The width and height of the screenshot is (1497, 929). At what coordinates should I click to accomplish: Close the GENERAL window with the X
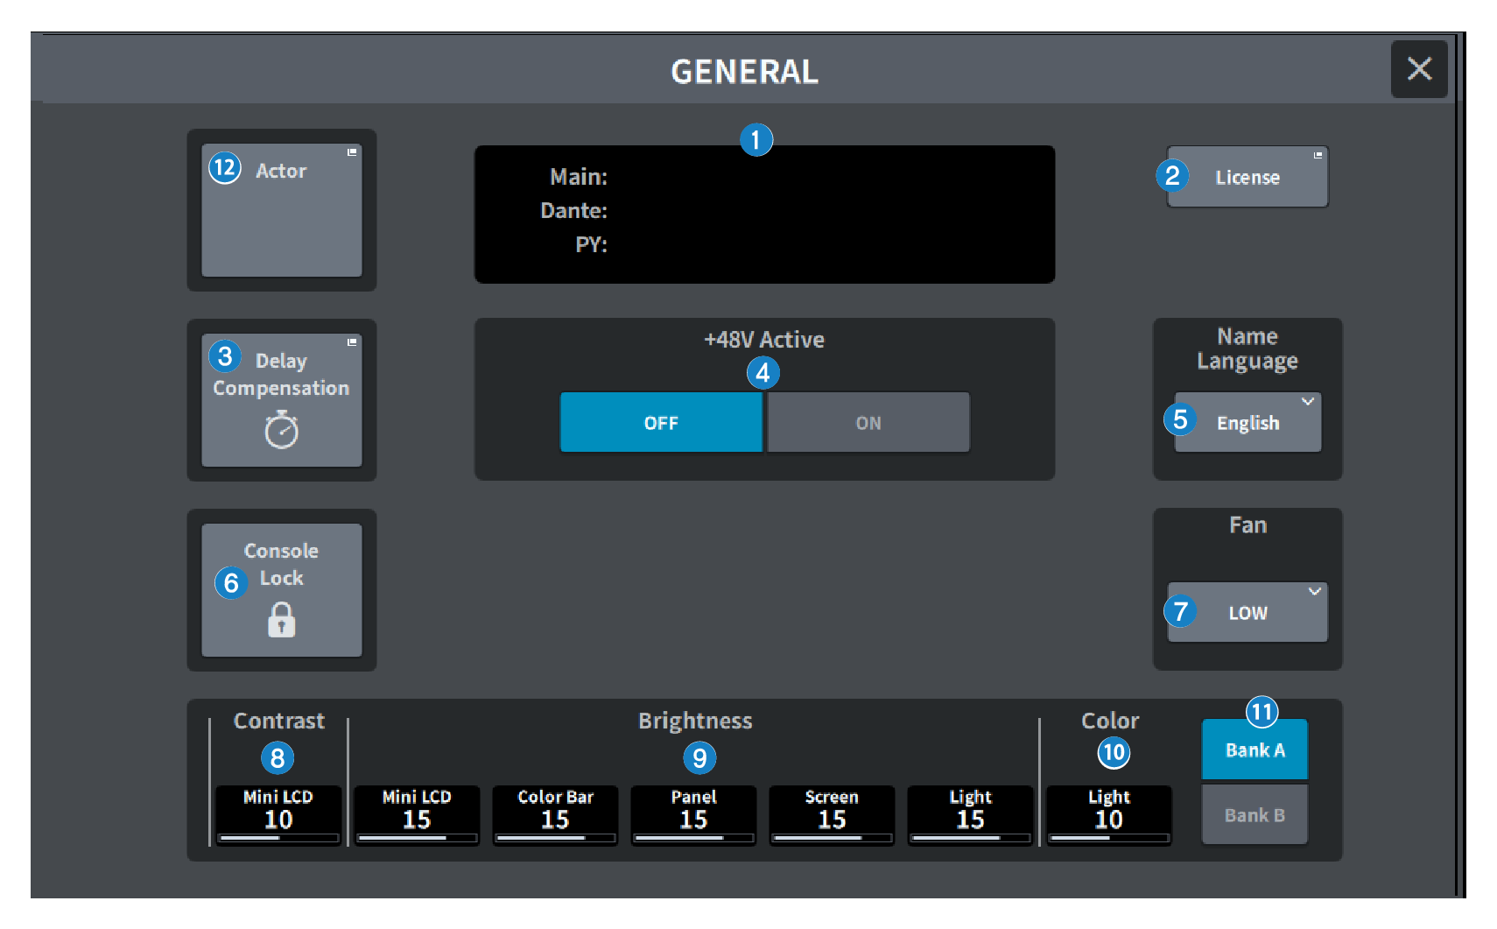click(1418, 69)
